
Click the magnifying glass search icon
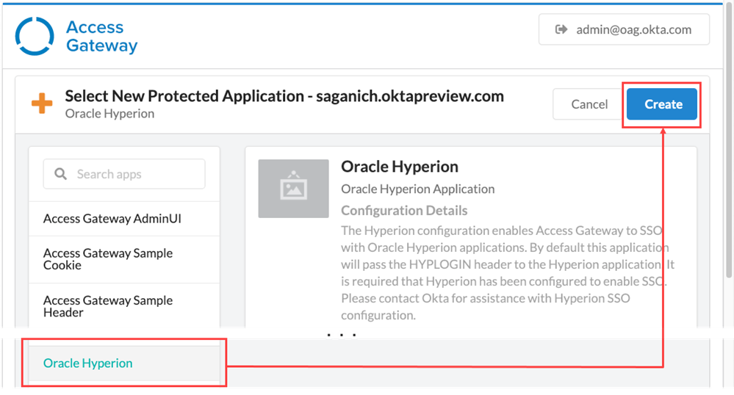(60, 174)
